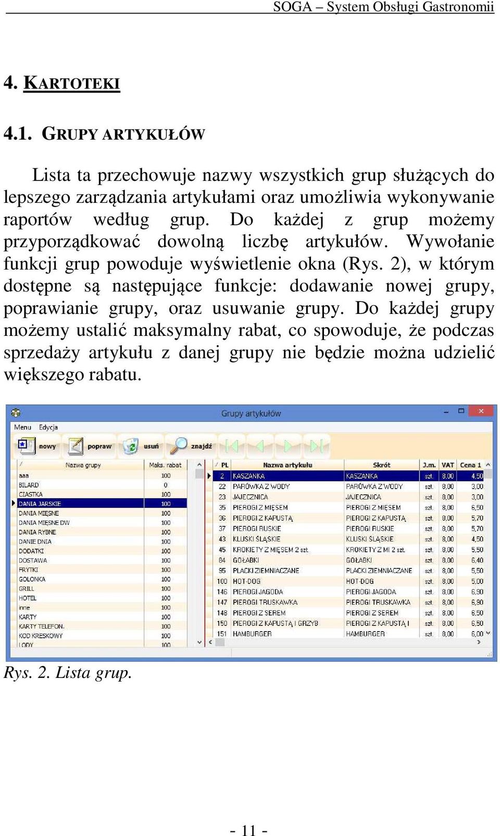Select the 'HOTEL' group row
Viewport: 500px width, 836px height.
click(102, 598)
